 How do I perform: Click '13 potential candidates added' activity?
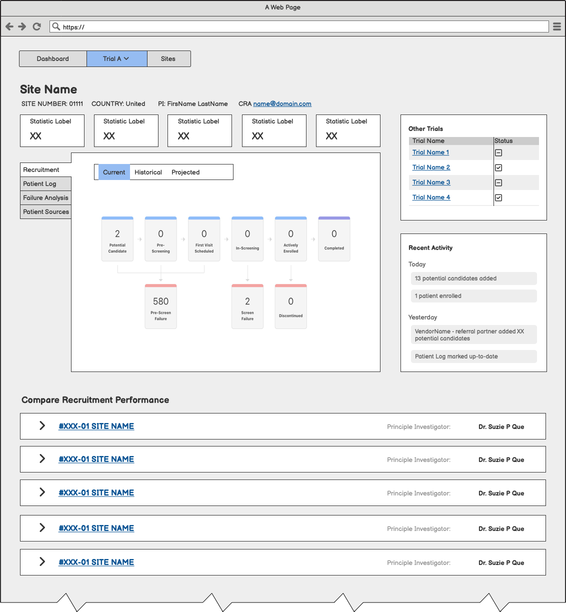point(473,278)
